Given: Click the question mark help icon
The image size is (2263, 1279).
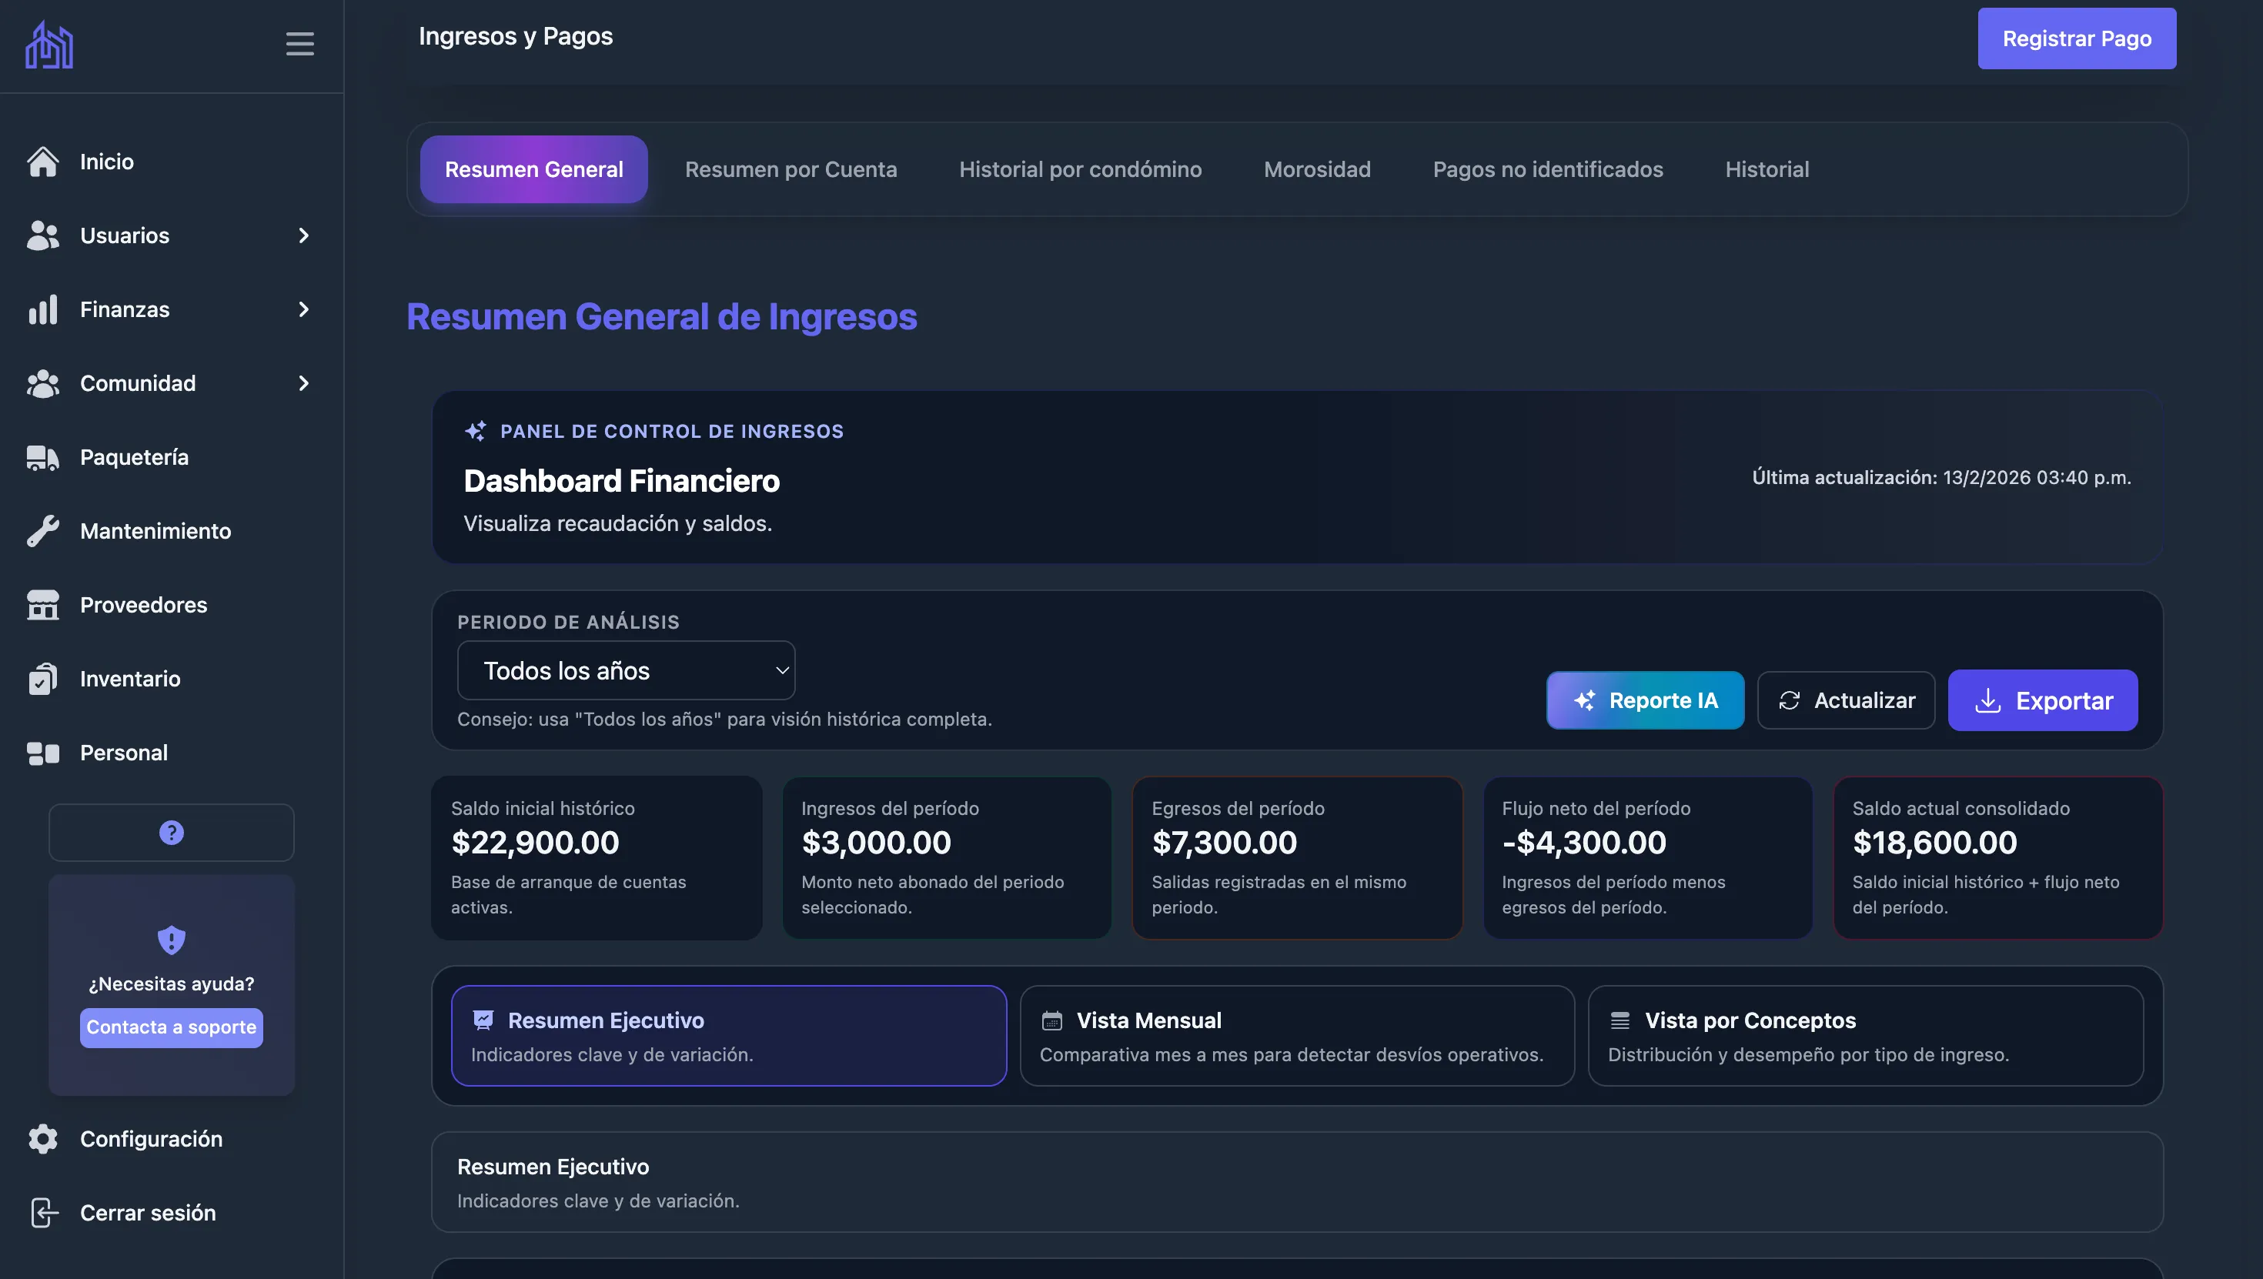Looking at the screenshot, I should click(172, 832).
